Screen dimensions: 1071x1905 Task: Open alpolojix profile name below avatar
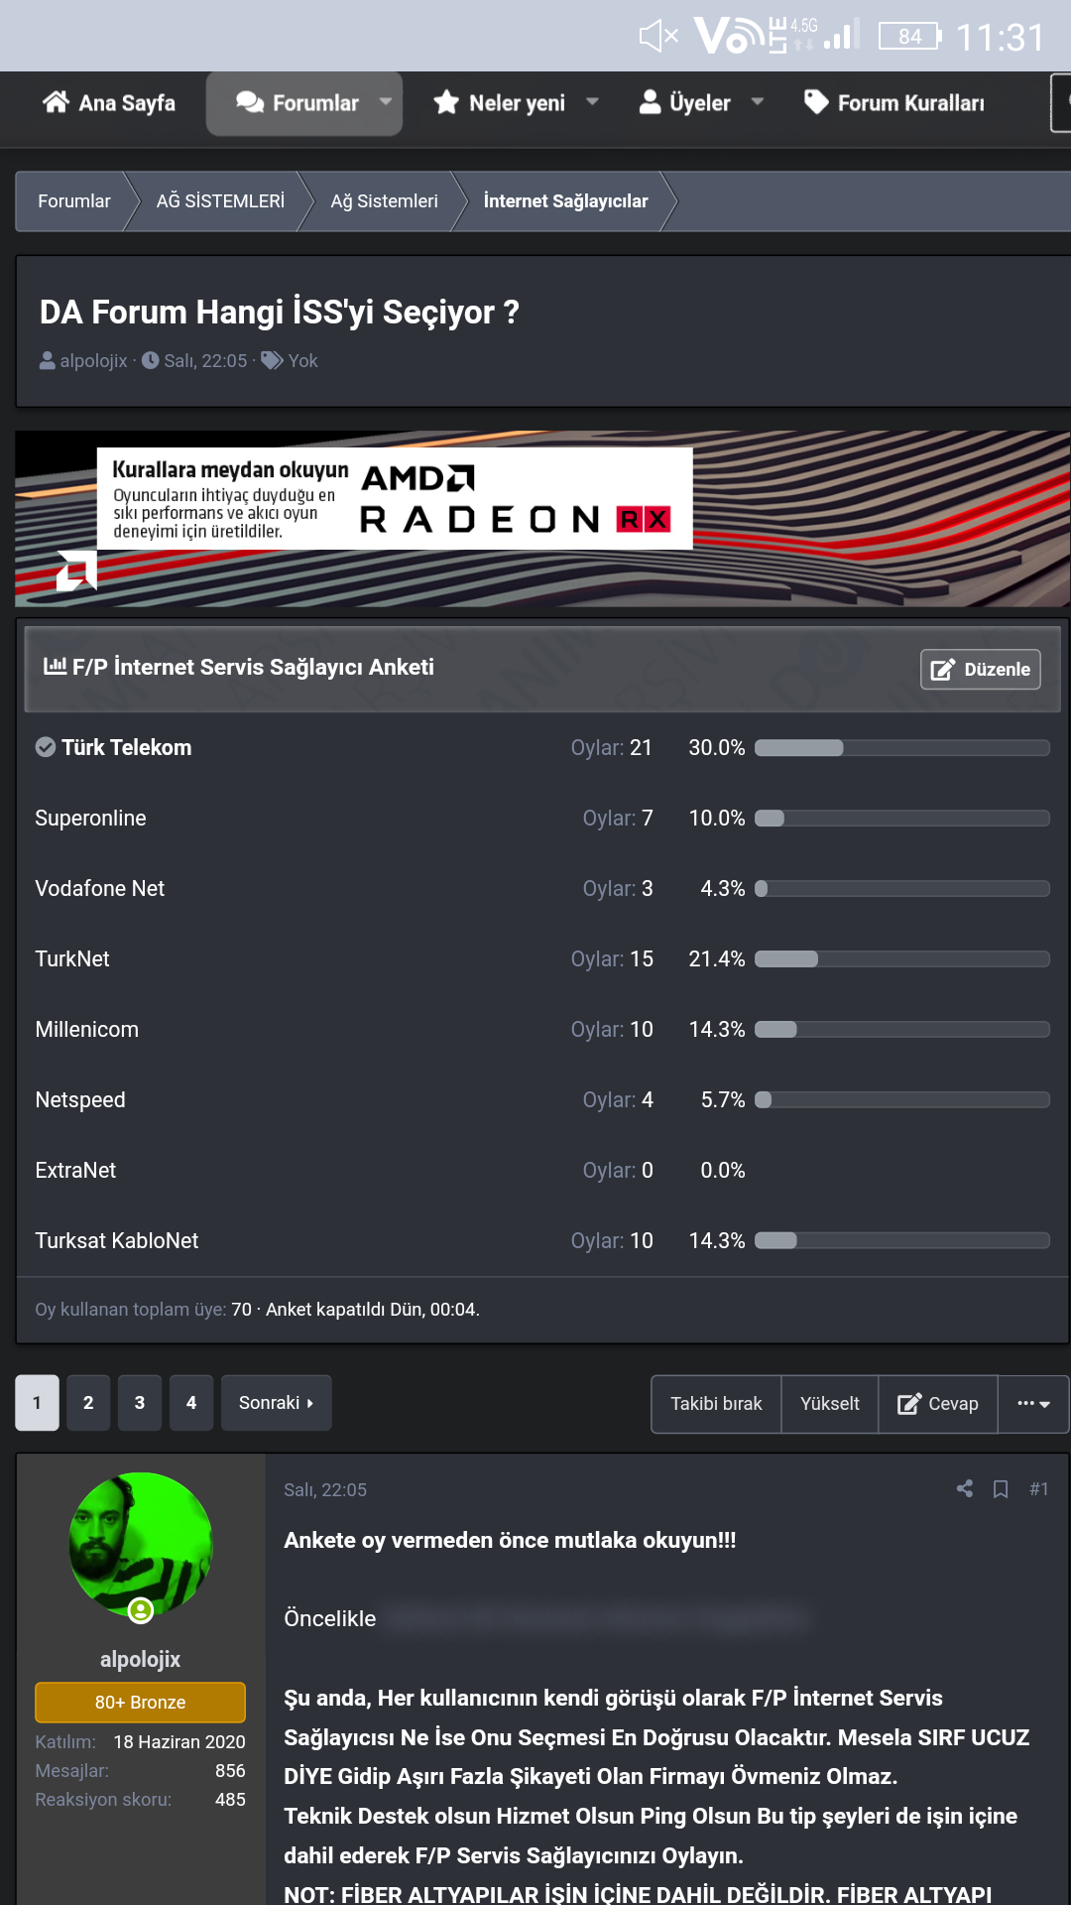point(140,1659)
